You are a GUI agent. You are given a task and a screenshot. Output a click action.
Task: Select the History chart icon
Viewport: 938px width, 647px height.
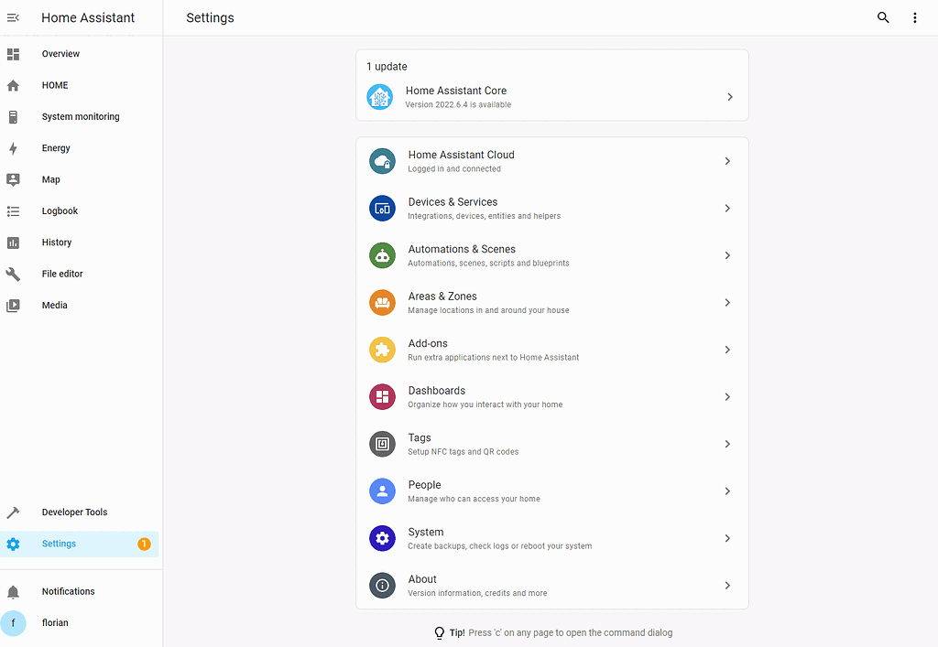tap(13, 242)
